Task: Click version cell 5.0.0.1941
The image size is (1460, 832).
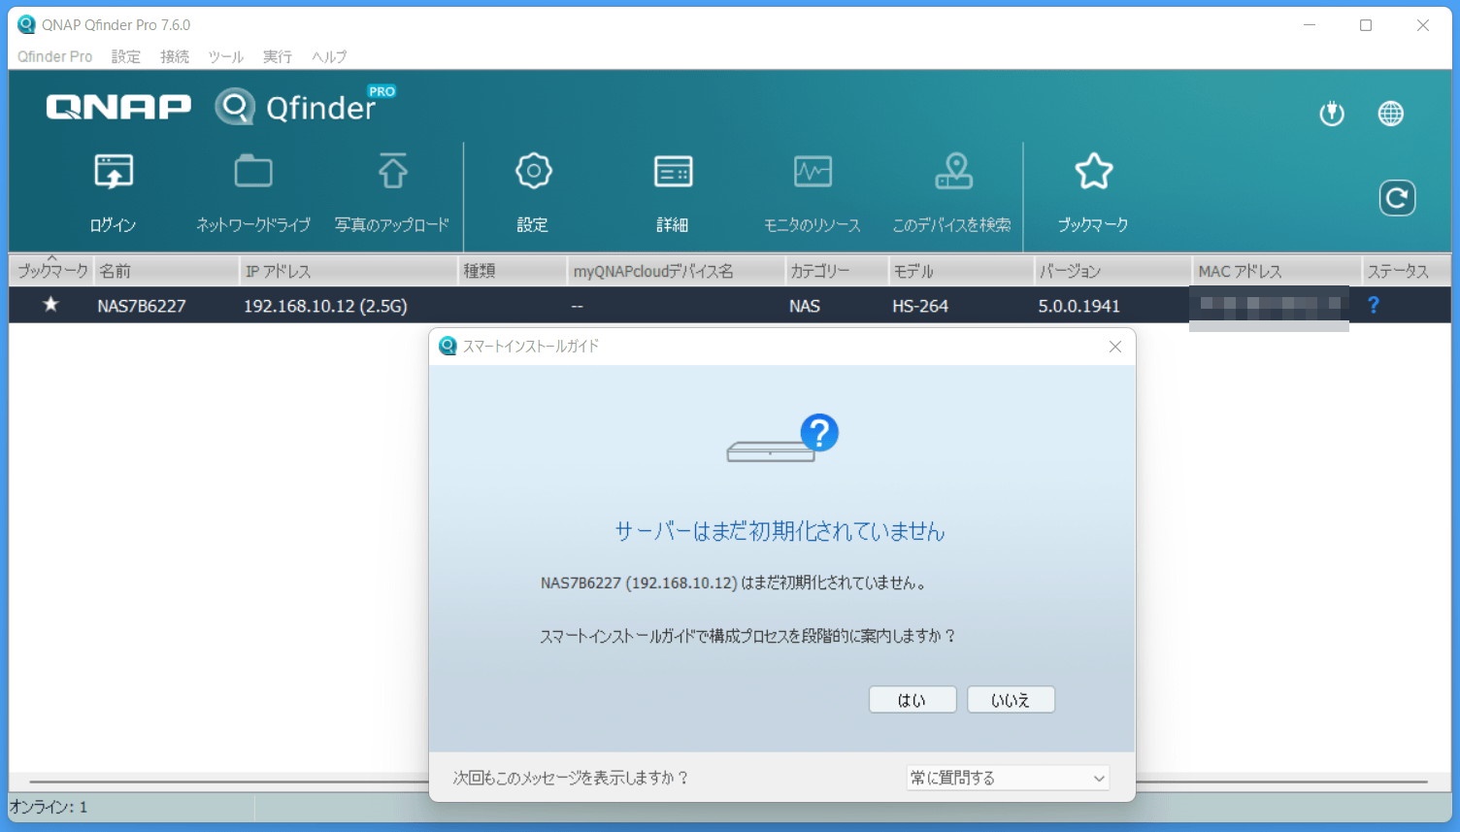Action: tap(1078, 306)
